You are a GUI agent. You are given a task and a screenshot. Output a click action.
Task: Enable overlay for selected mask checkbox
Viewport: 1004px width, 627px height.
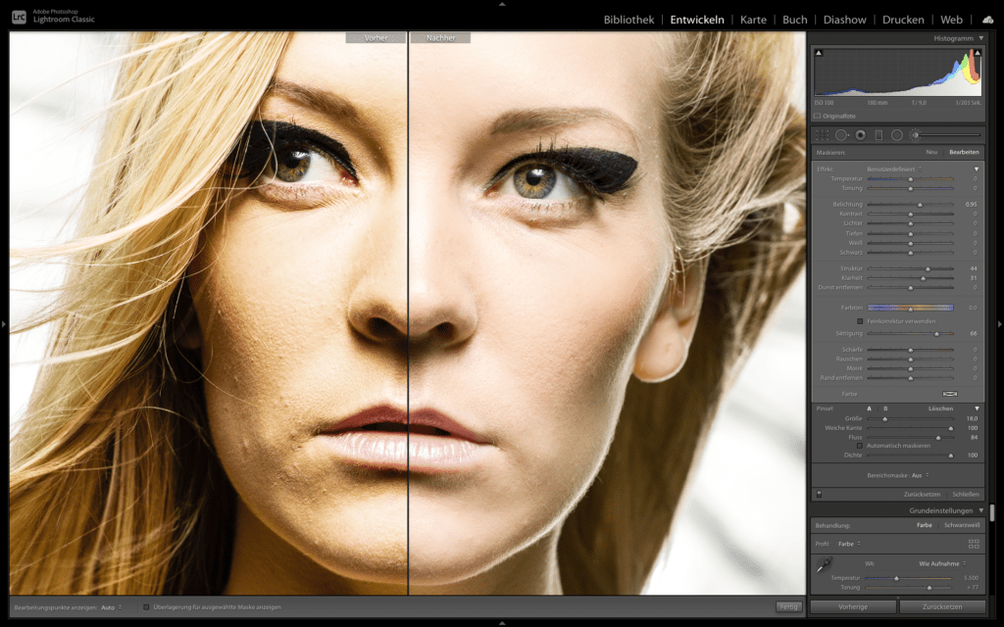[x=146, y=607]
